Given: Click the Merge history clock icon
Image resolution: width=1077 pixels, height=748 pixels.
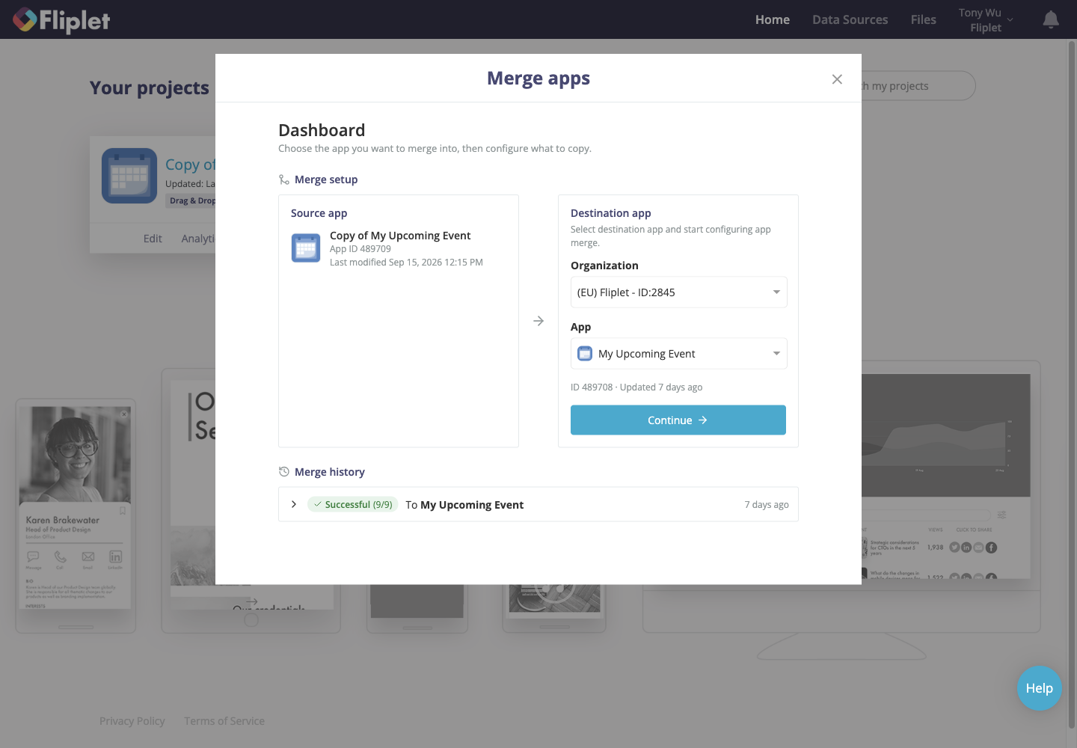Looking at the screenshot, I should tap(284, 472).
